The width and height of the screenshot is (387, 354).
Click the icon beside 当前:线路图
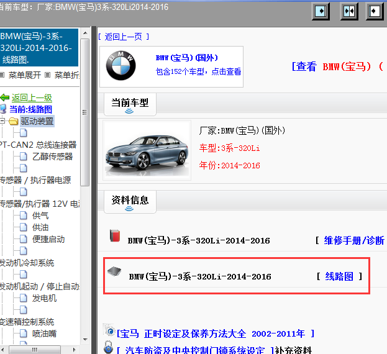3,109
